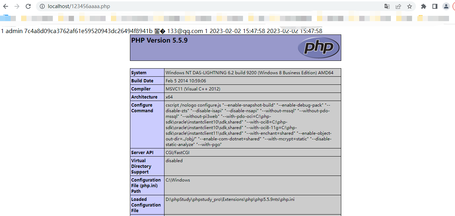
Task: Click the phpStudy php.ini path value
Action: pyautogui.click(x=230, y=199)
